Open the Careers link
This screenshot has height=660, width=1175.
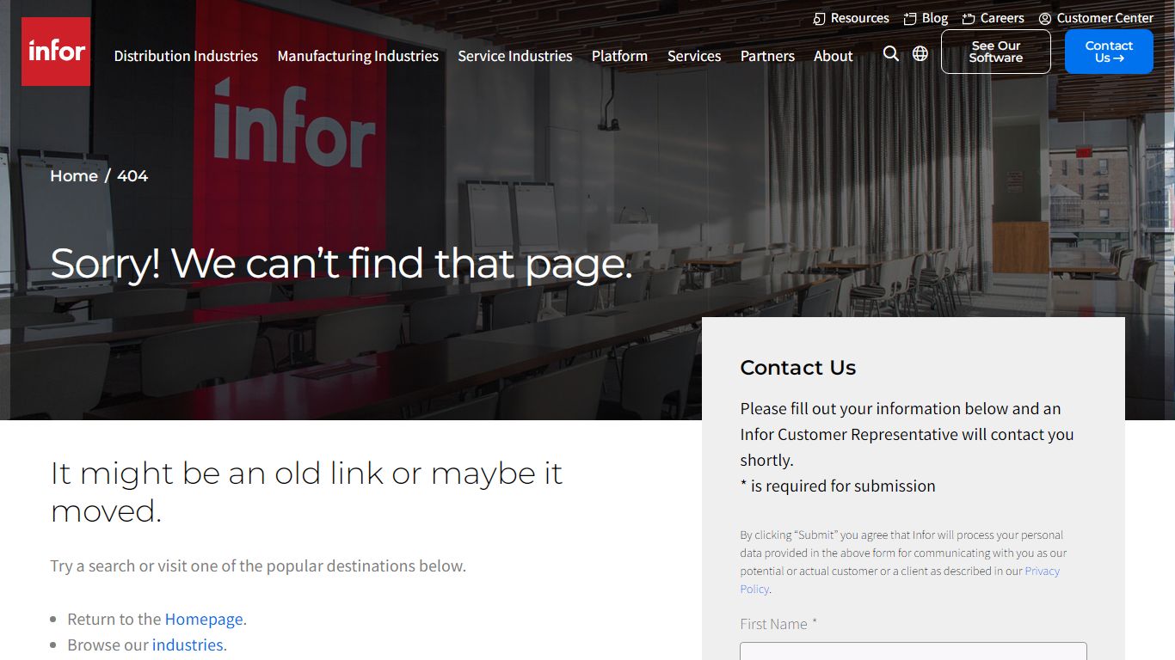click(993, 18)
